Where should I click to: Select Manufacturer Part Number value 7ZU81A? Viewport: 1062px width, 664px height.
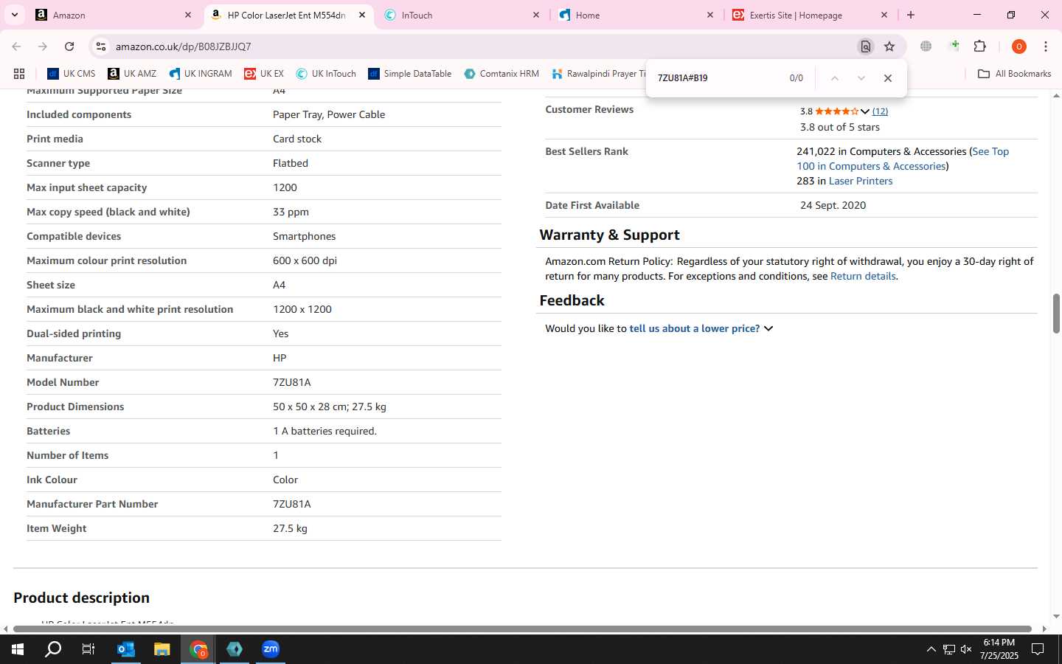(292, 504)
